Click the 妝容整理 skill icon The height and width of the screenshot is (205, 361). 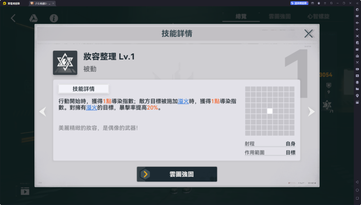click(x=65, y=63)
